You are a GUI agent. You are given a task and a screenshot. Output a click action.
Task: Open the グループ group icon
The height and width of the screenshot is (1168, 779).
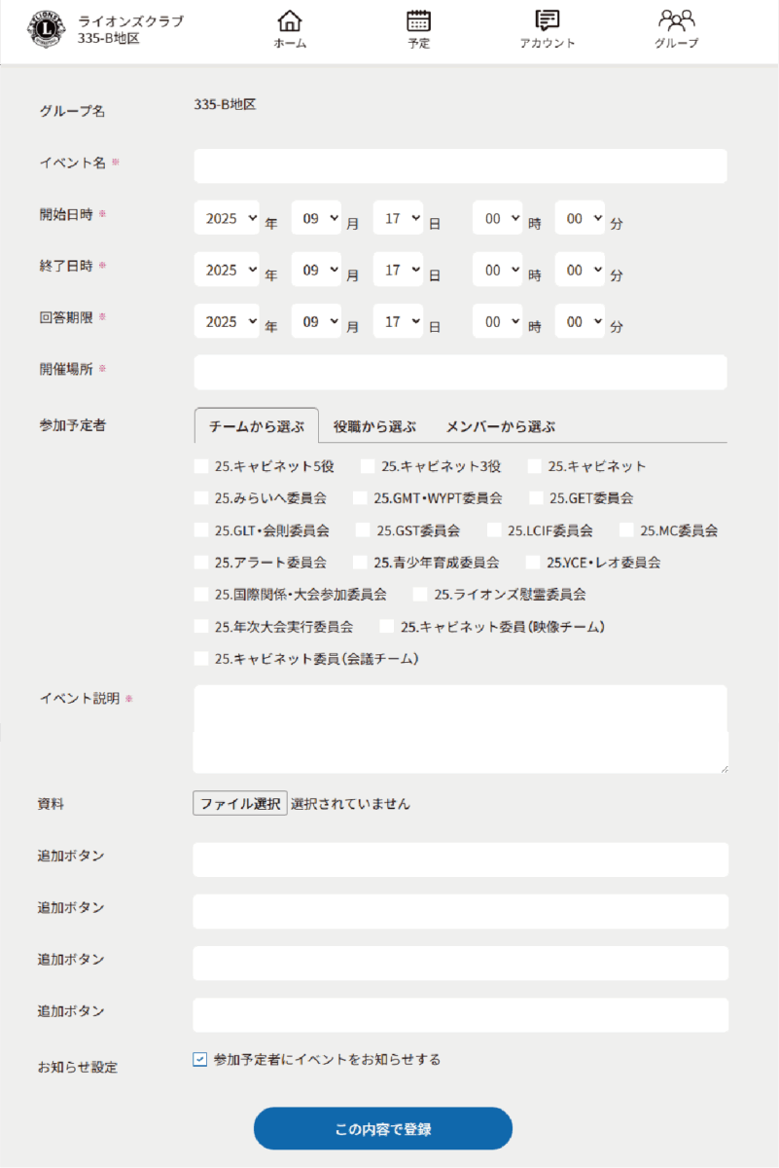pos(676,21)
